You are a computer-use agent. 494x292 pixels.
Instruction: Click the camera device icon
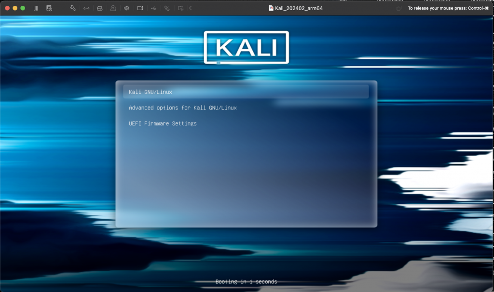pos(140,8)
